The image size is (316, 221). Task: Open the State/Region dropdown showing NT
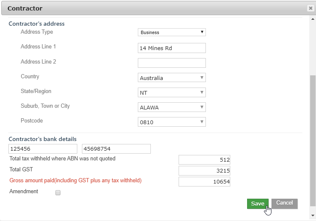pyautogui.click(x=171, y=93)
